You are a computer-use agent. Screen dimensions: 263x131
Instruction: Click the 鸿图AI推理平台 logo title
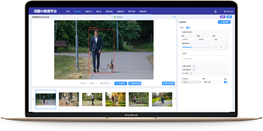(x=45, y=11)
